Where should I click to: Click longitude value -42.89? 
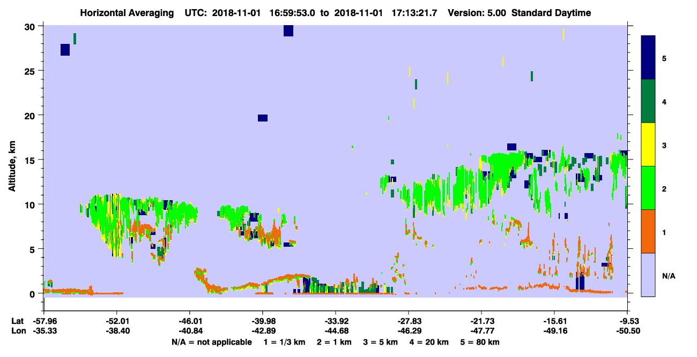263,331
